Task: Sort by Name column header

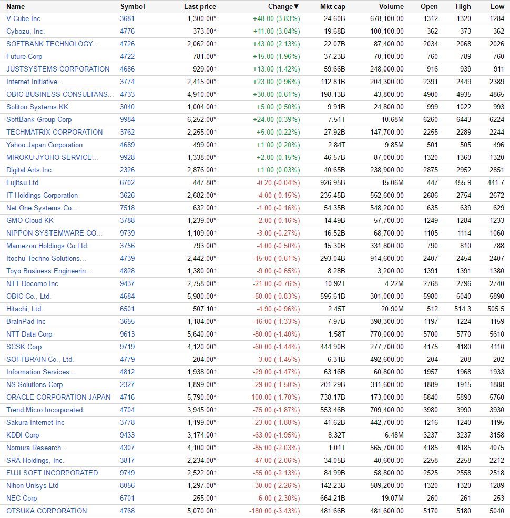Action: pos(16,7)
